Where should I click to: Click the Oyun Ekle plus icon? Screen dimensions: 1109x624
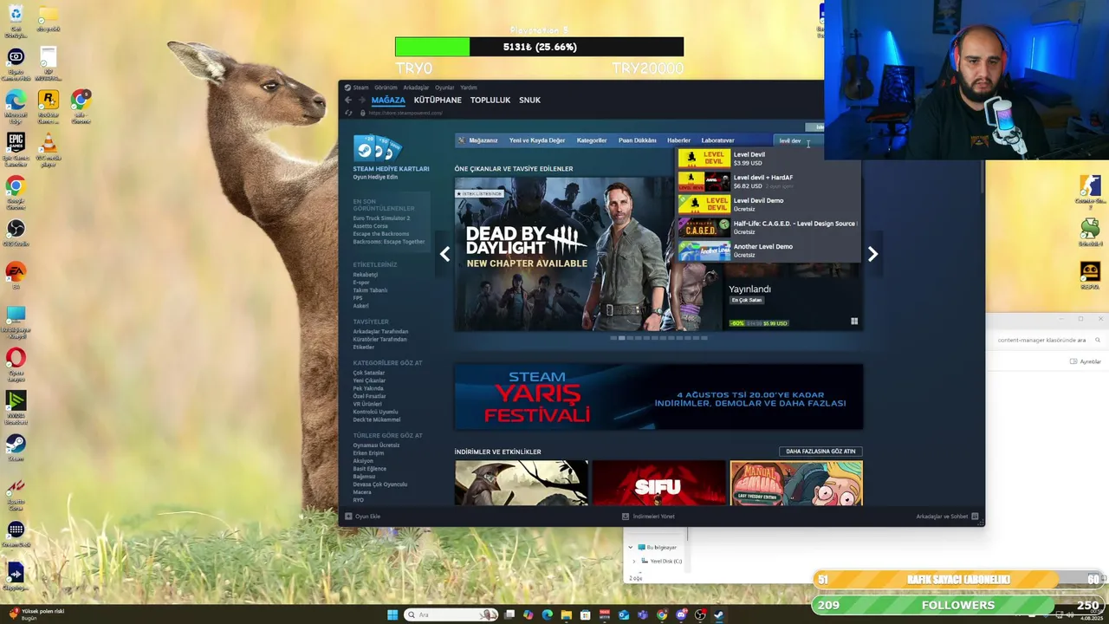(x=348, y=517)
